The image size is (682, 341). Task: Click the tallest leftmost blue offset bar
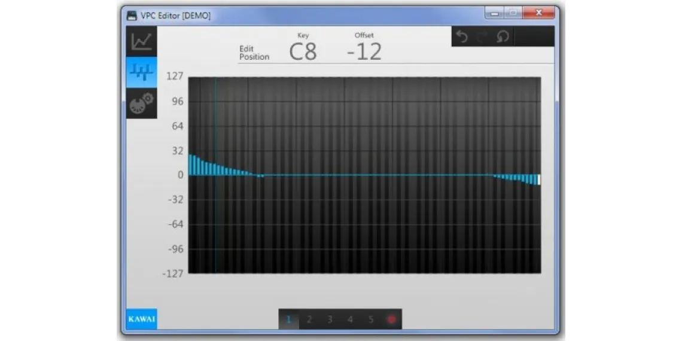click(191, 165)
